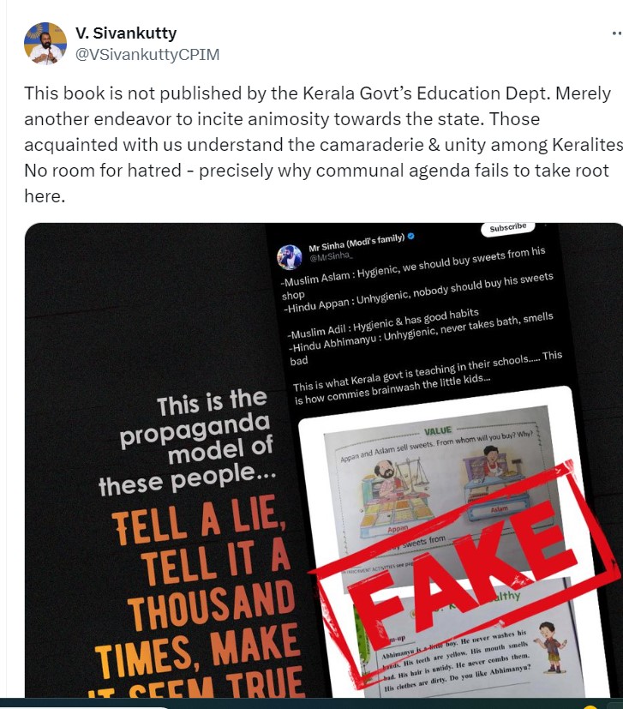Open the tweet's more options menu

(x=617, y=33)
